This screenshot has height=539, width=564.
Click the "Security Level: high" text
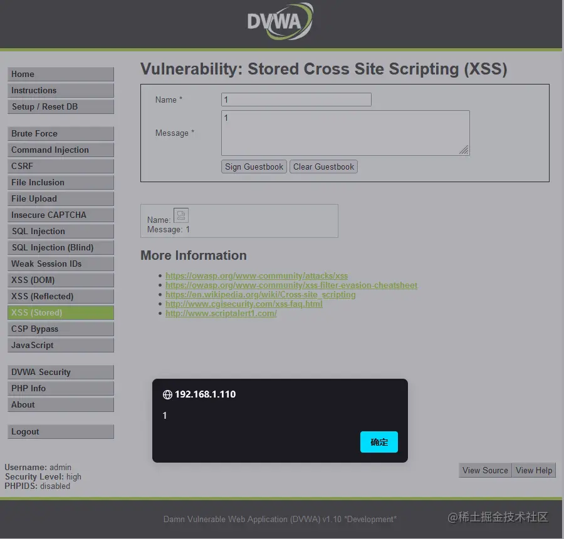coord(43,477)
